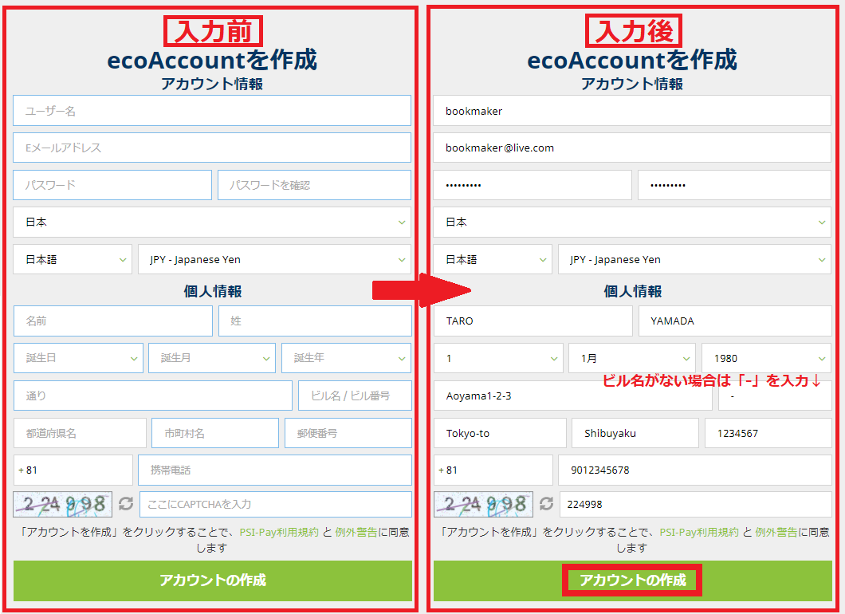The width and height of the screenshot is (845, 614).
Task: Open the 日本 country dropdown in the empty form
Action: [212, 222]
